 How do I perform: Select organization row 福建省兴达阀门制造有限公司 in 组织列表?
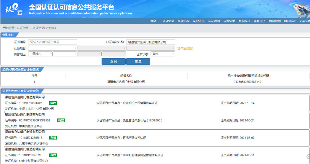click(126, 82)
